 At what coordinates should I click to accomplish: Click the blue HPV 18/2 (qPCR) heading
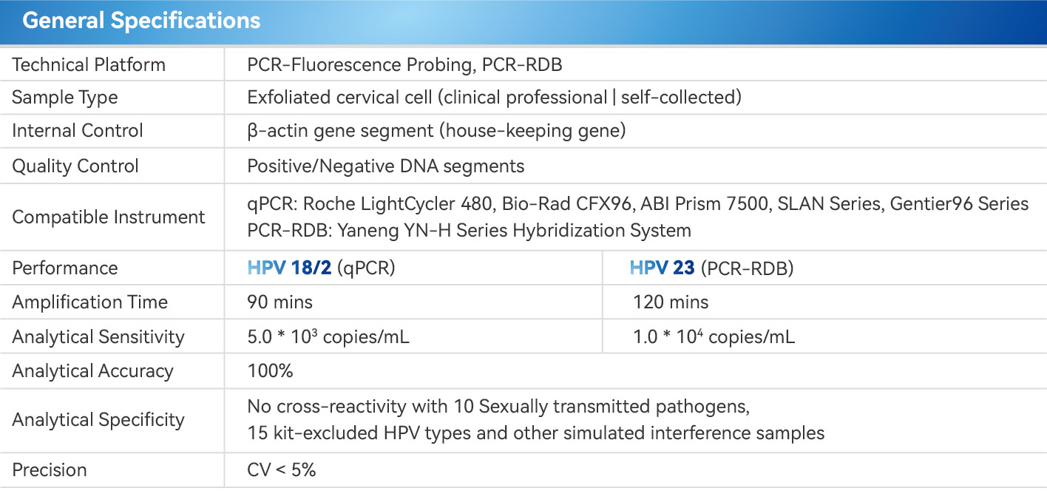pyautogui.click(x=321, y=268)
